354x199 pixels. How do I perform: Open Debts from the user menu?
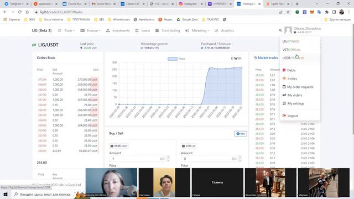[300, 70]
